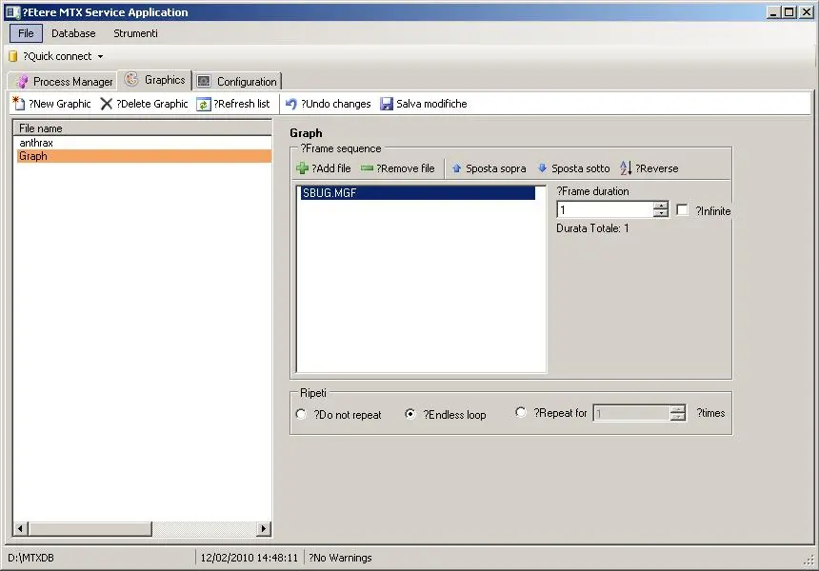The height and width of the screenshot is (571, 819).
Task: Enable the Infinite checkbox
Action: pos(682,209)
